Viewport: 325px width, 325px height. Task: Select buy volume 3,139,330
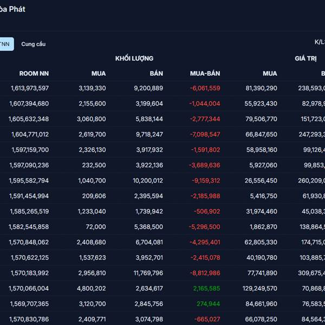92,88
